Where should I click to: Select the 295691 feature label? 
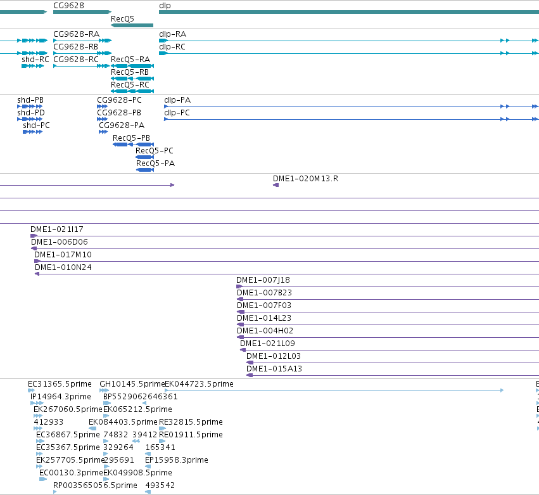click(x=118, y=460)
